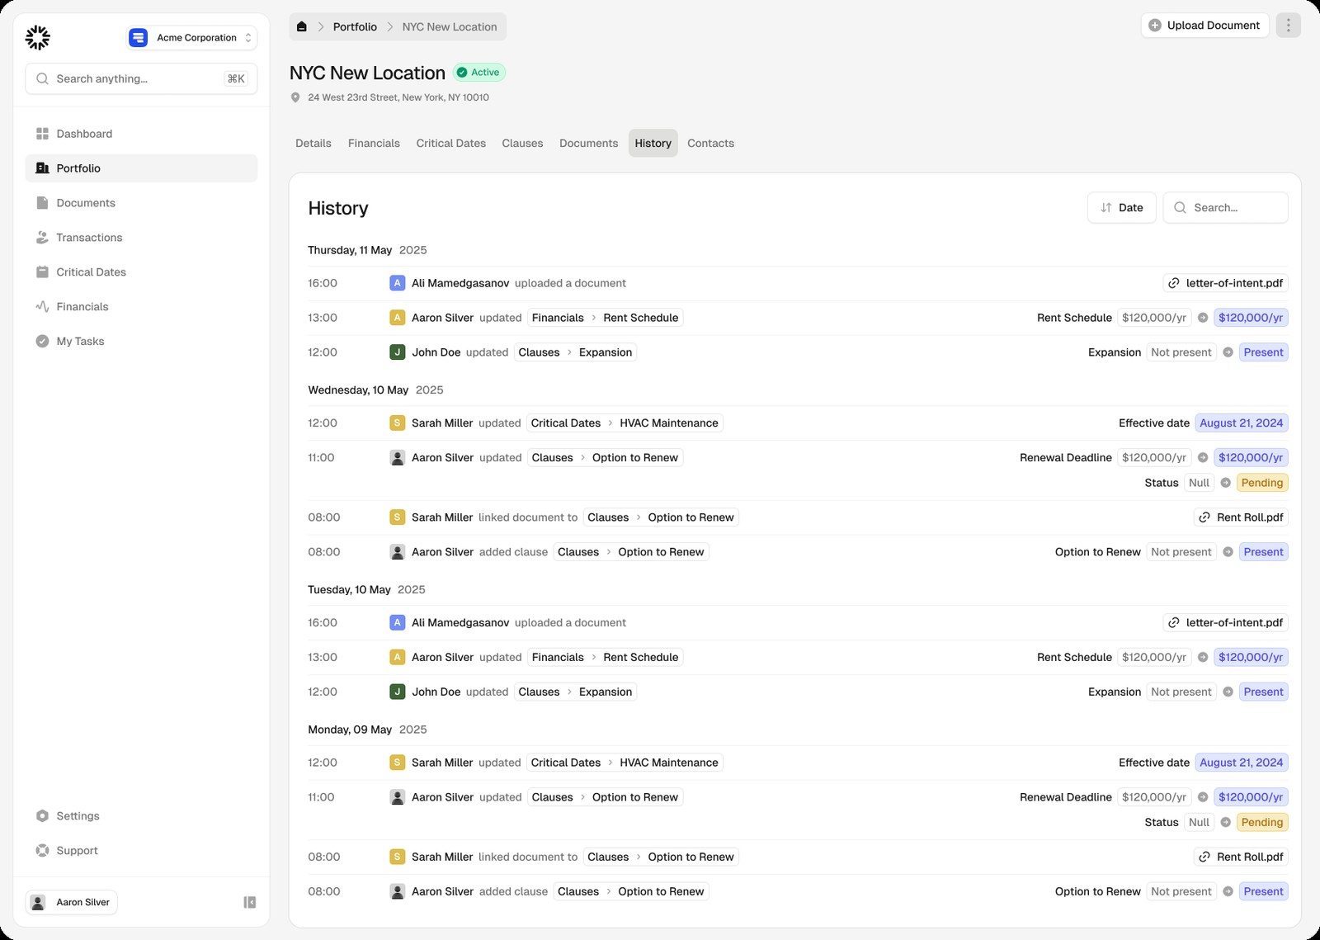Click NYC New Location breadcrumb item
The height and width of the screenshot is (940, 1320).
pyautogui.click(x=450, y=26)
